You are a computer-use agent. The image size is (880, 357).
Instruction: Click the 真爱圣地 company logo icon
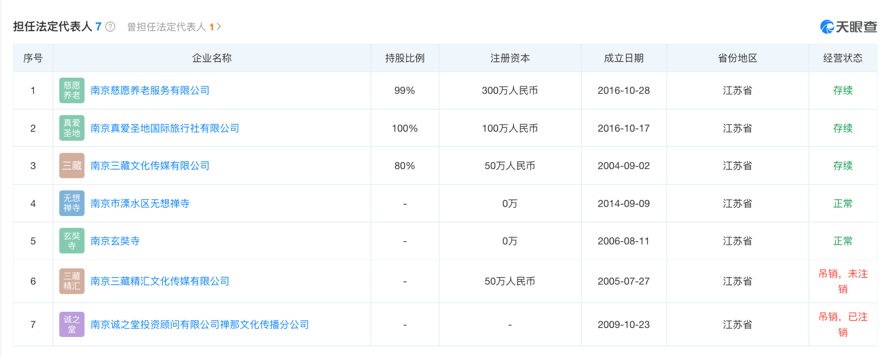[x=72, y=128]
